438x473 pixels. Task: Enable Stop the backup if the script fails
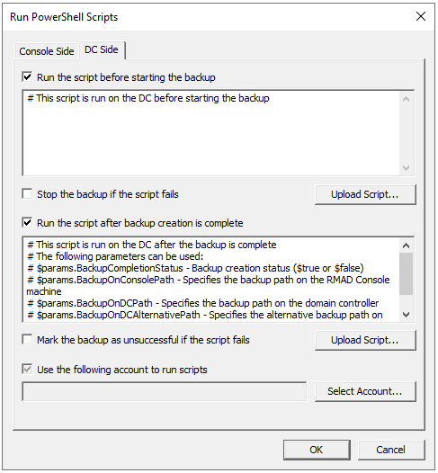click(x=27, y=194)
